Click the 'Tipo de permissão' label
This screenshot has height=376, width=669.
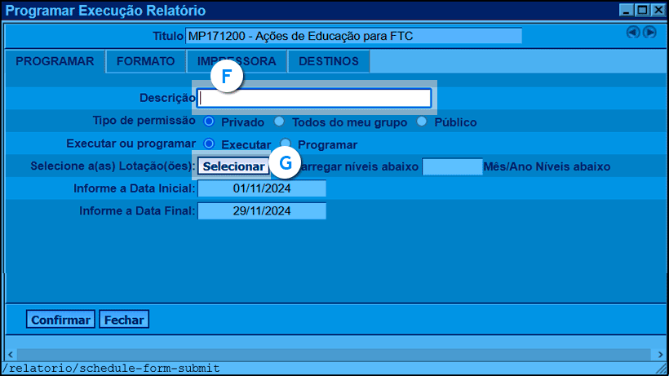point(144,121)
